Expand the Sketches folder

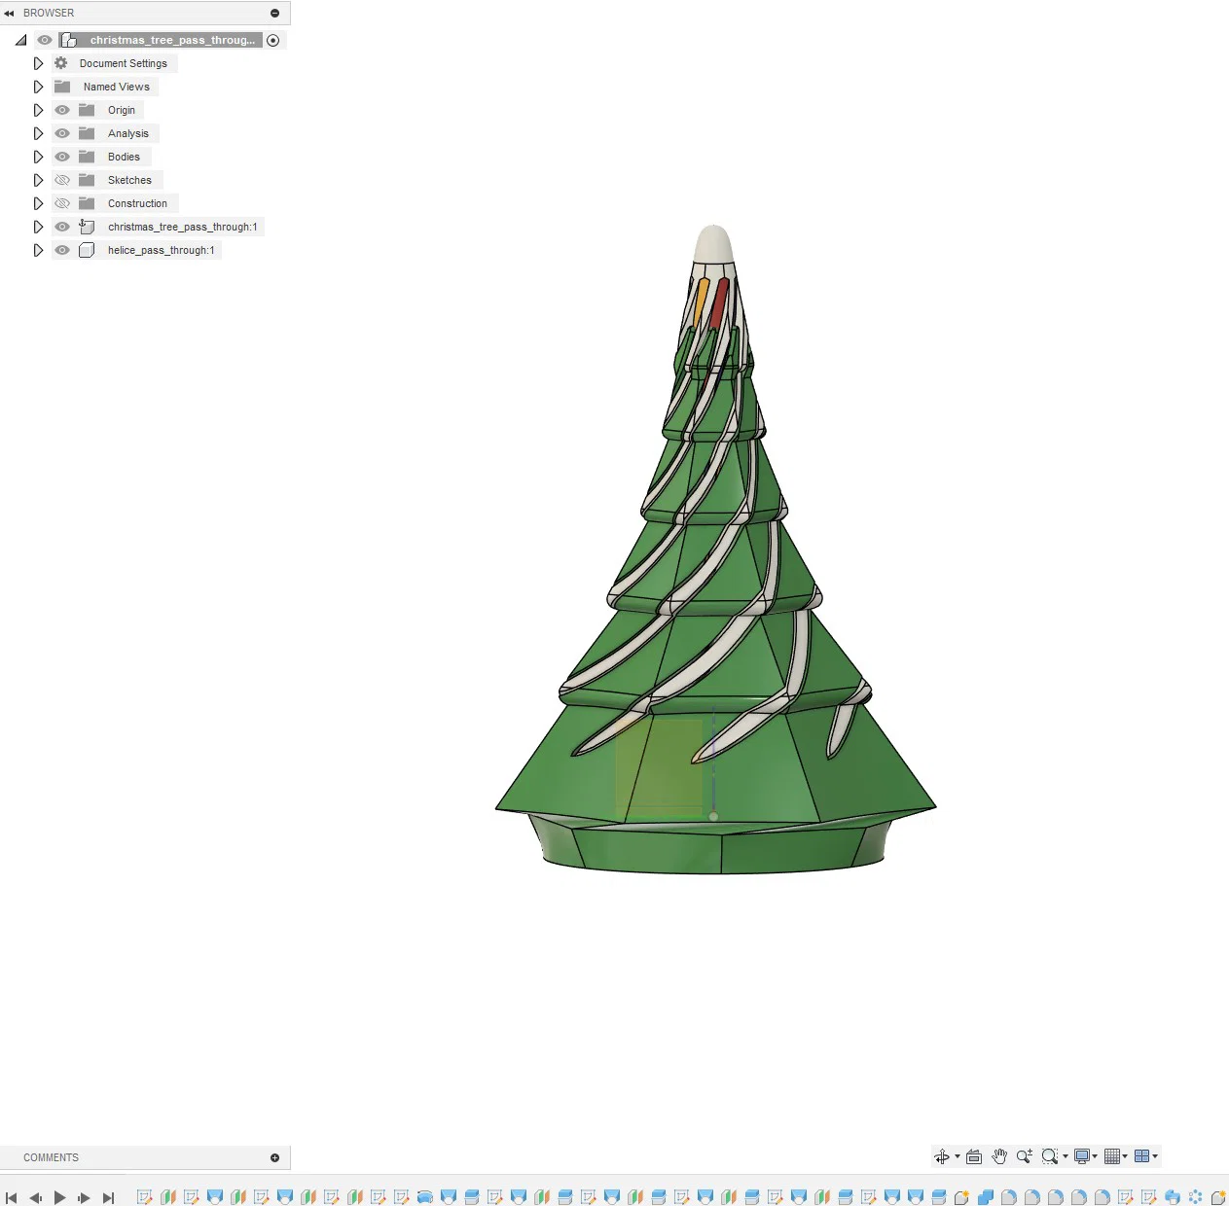click(38, 180)
